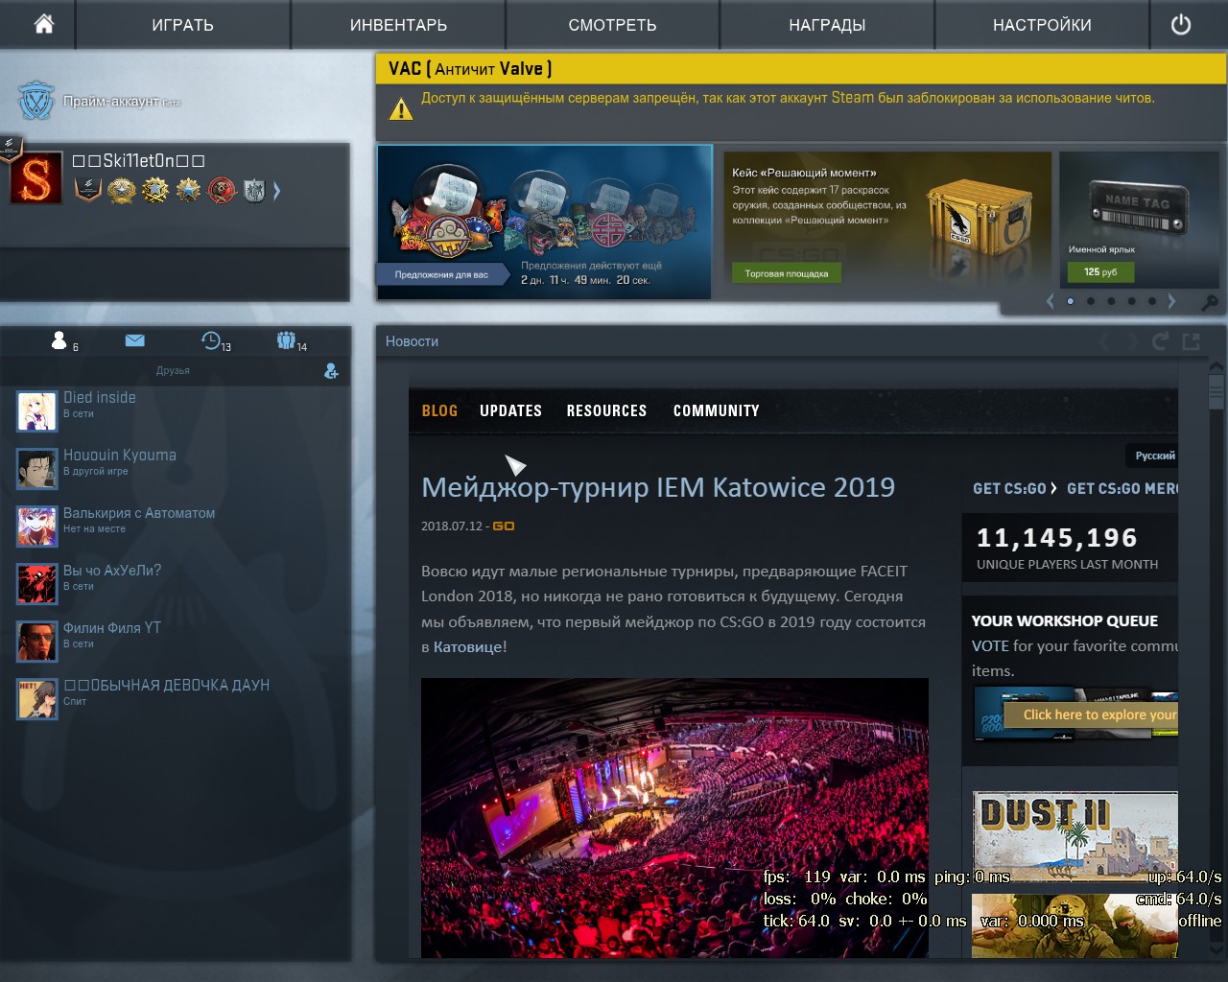Viewport: 1228px width, 982px height.
Task: Open the envelope invites icon
Action: (134, 340)
